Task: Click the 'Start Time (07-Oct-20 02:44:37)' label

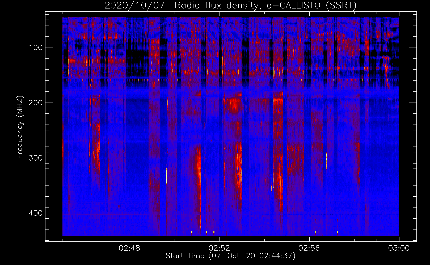Action: 230,256
